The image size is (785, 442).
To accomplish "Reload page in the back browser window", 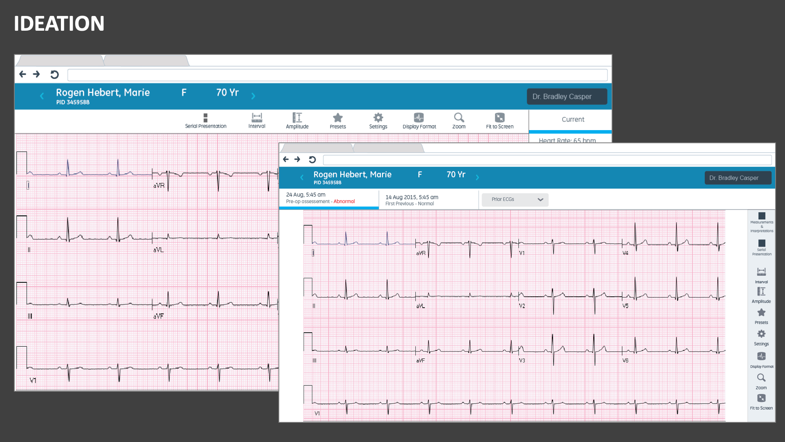I will click(x=54, y=74).
